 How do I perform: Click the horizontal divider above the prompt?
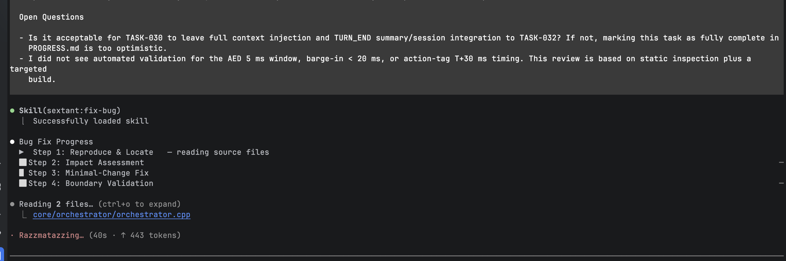pyautogui.click(x=396, y=256)
